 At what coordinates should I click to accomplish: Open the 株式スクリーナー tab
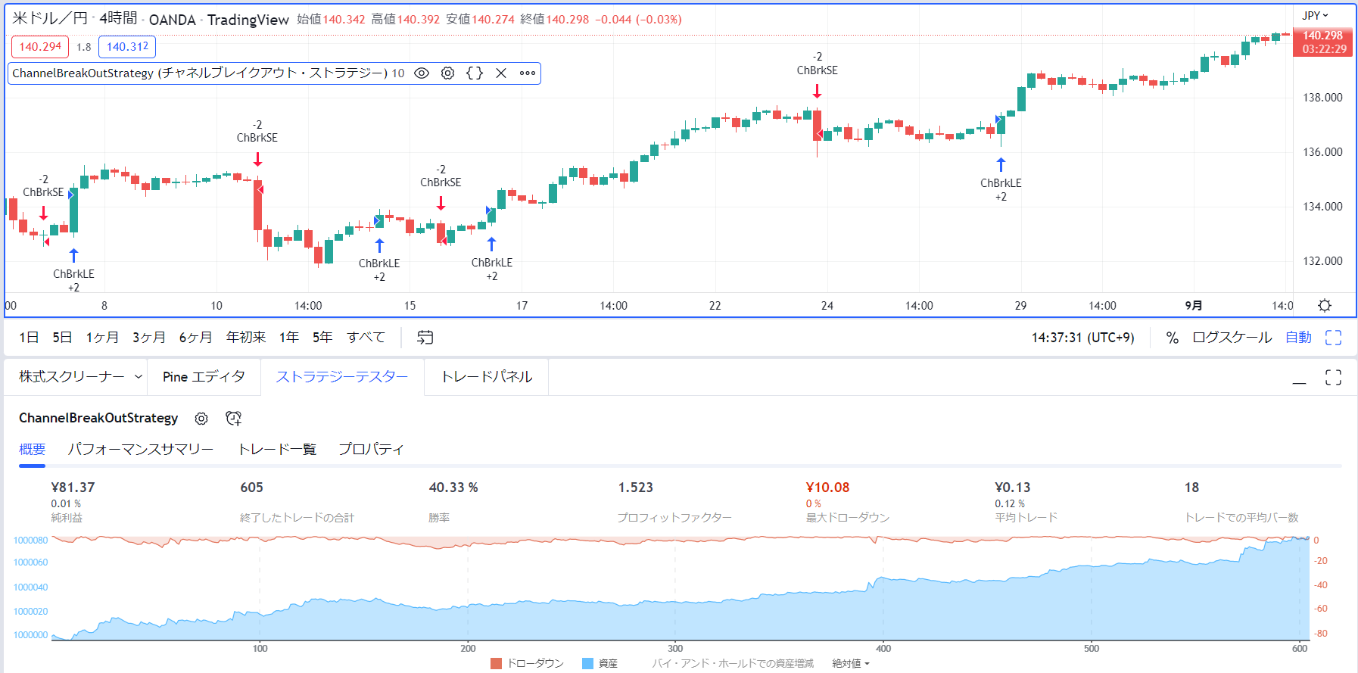pyautogui.click(x=72, y=377)
